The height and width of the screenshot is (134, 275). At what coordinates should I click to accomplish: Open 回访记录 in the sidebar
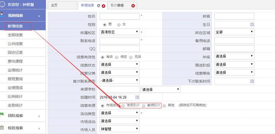click(x=23, y=52)
